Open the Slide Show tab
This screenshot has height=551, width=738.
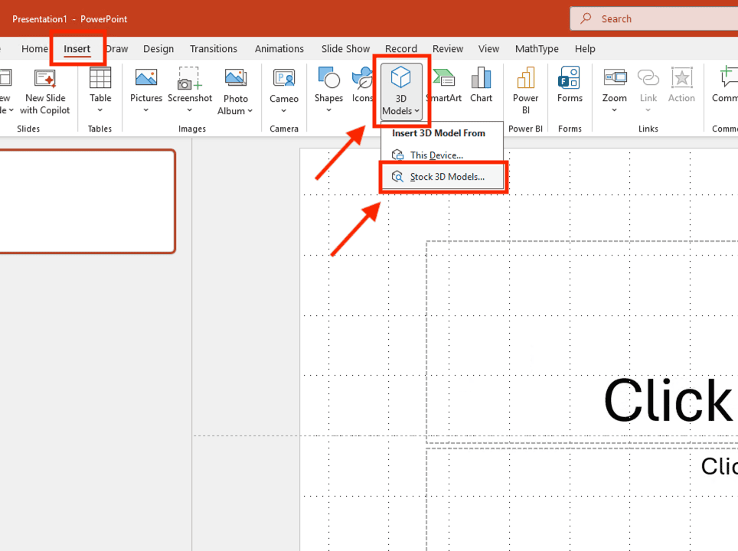pyautogui.click(x=345, y=48)
